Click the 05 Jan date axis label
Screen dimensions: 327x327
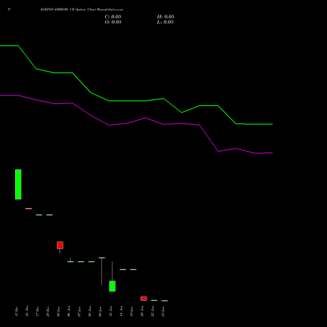58,311
